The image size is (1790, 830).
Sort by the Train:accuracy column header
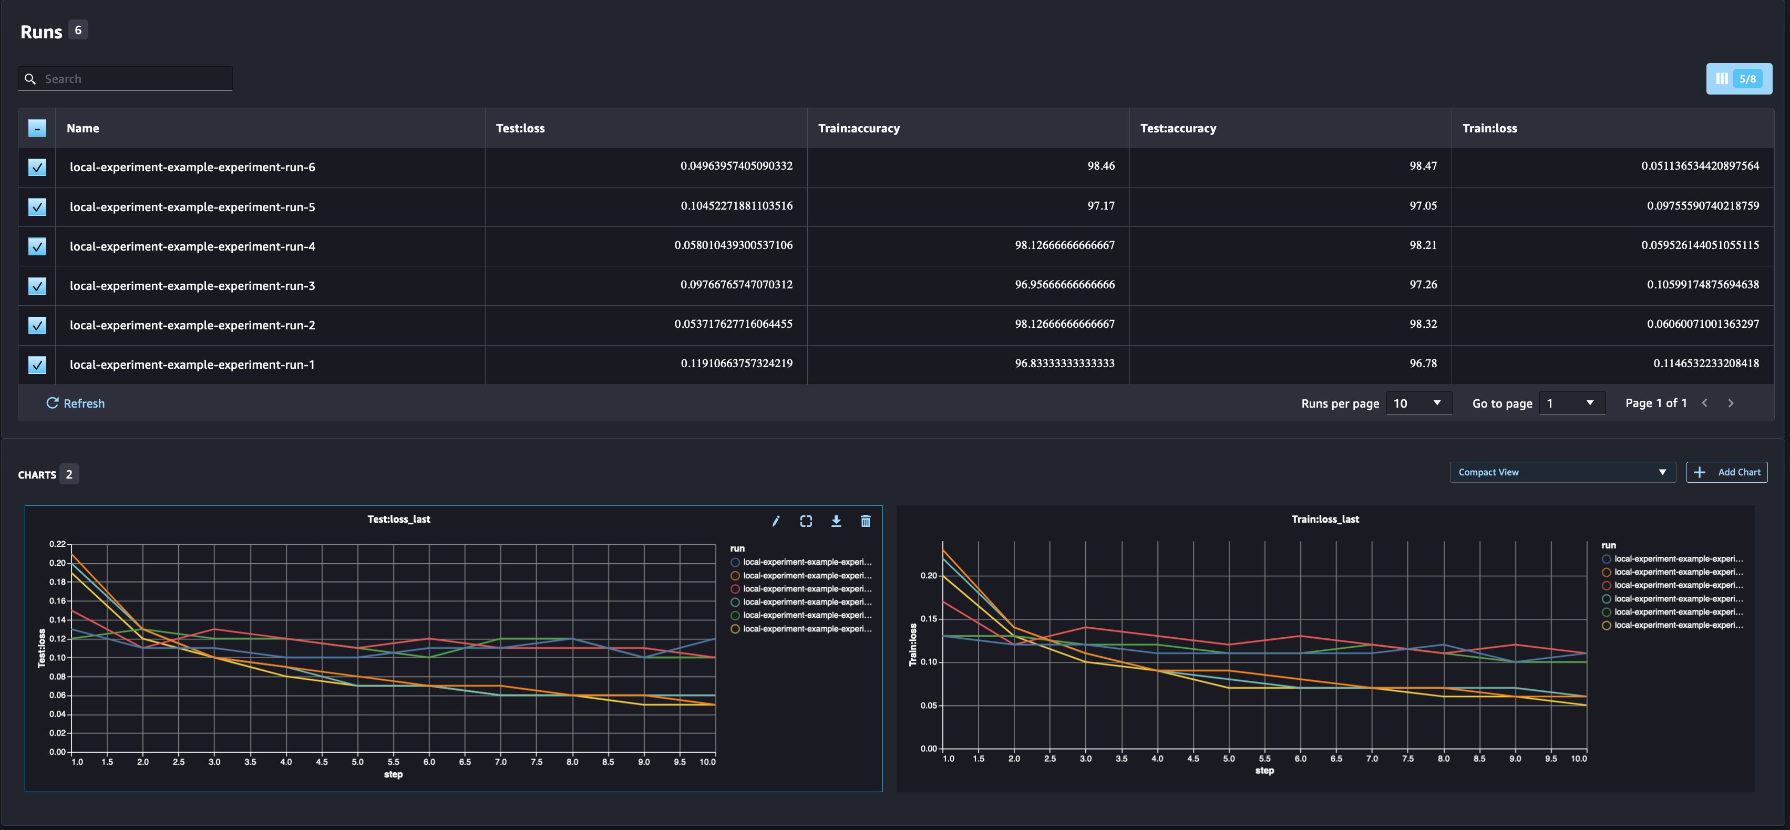(x=858, y=129)
